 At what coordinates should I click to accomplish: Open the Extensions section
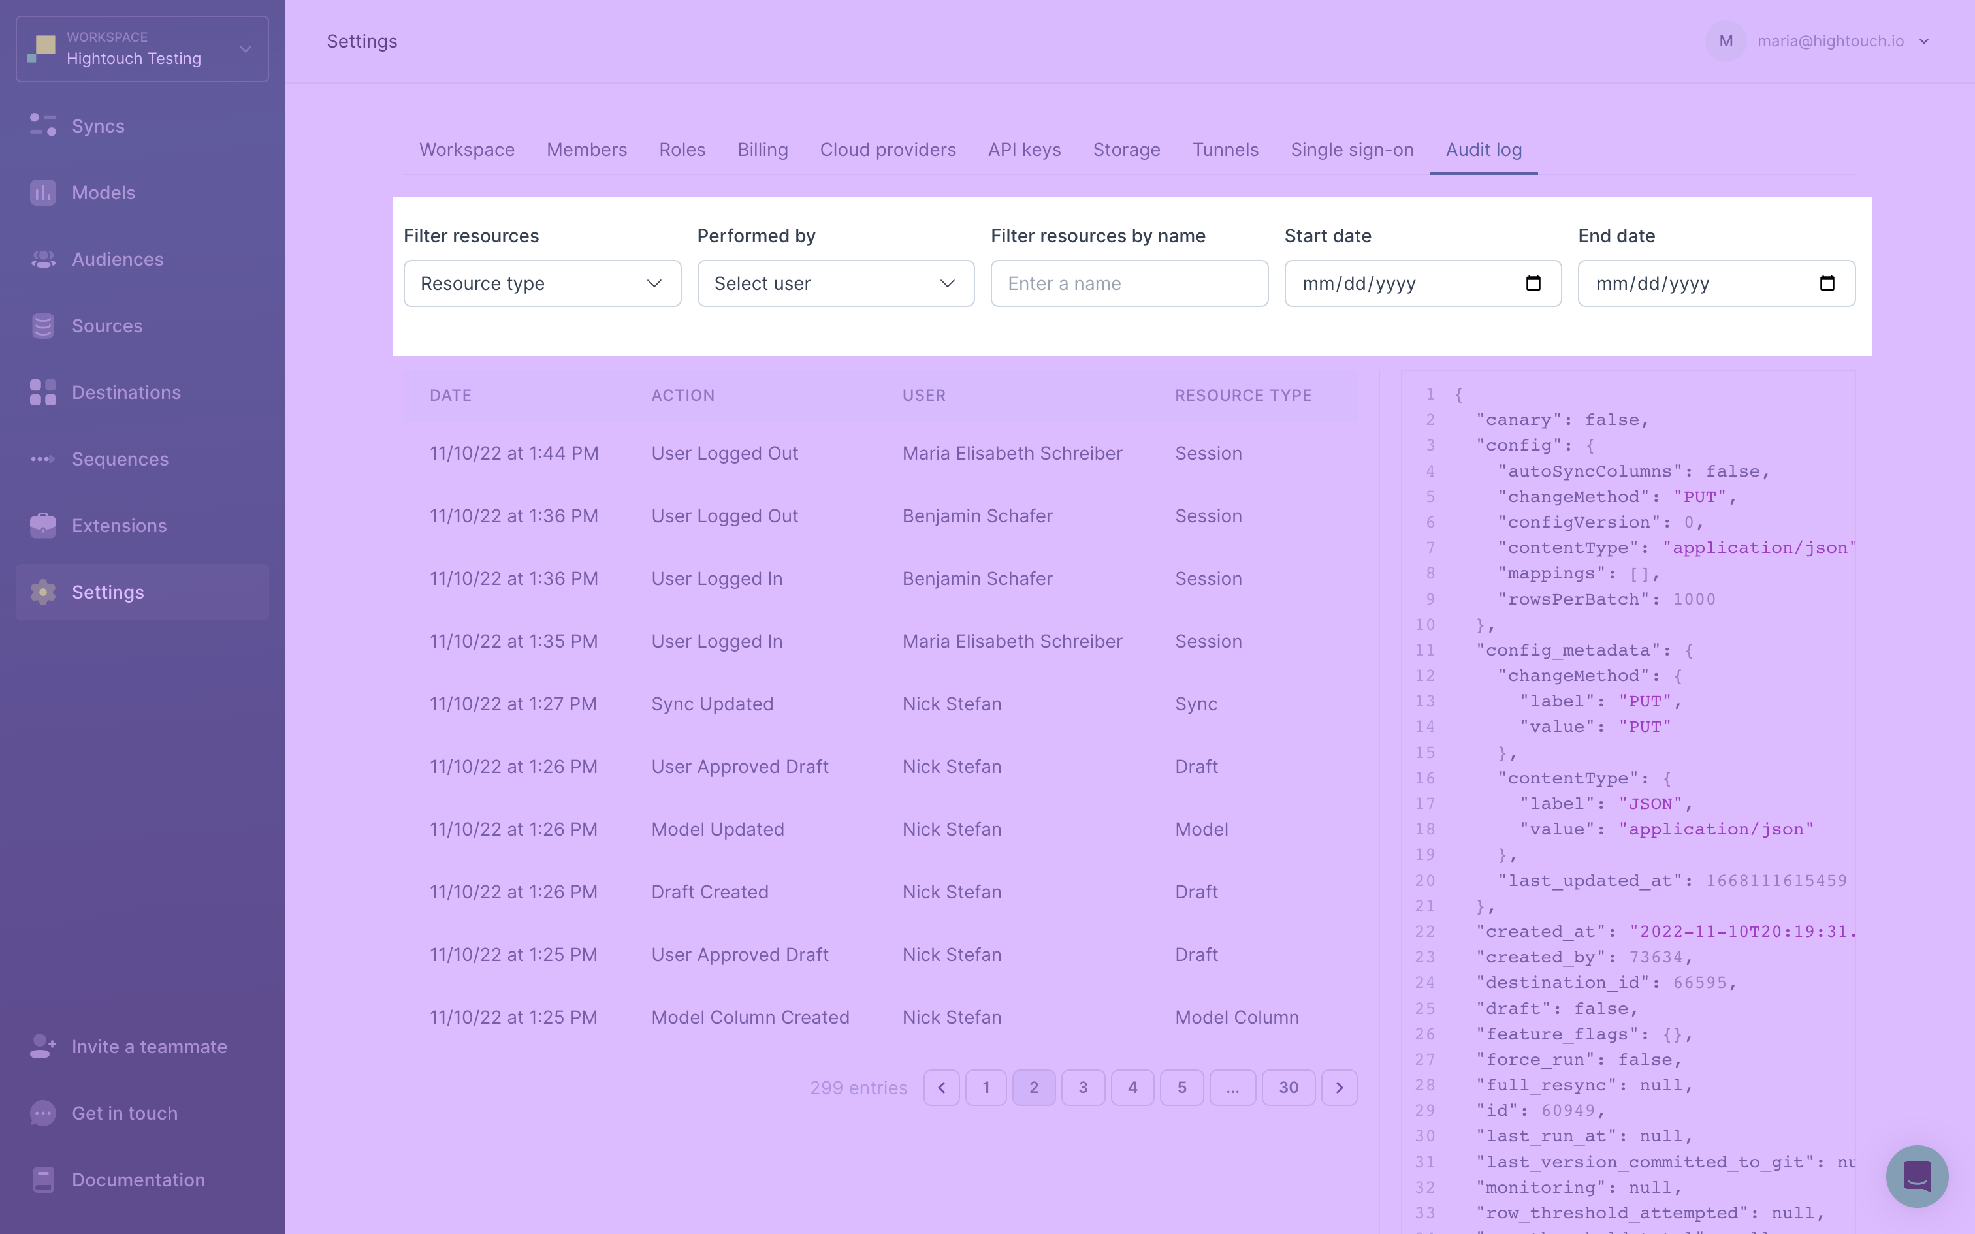118,526
